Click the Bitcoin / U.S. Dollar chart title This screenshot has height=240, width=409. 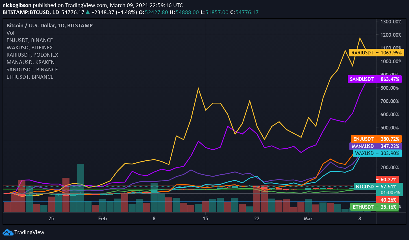coord(50,26)
